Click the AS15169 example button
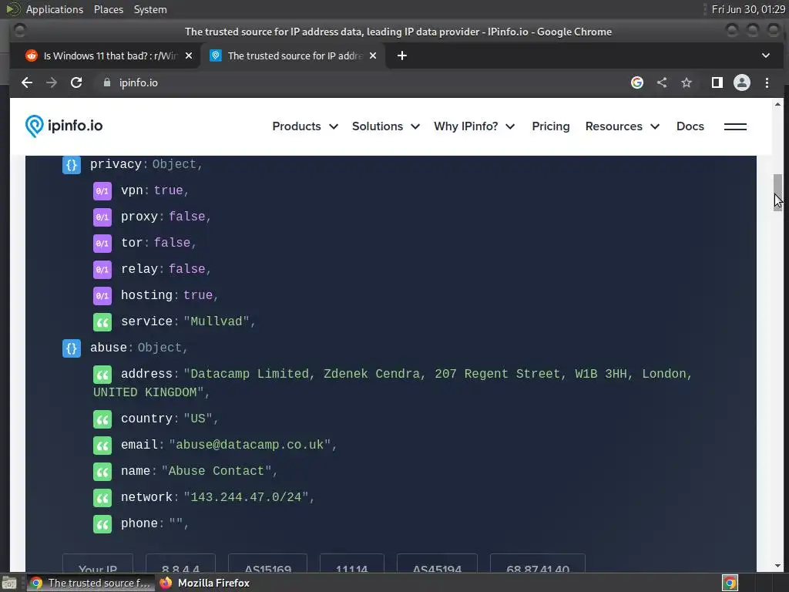This screenshot has height=592, width=789. coord(267,563)
